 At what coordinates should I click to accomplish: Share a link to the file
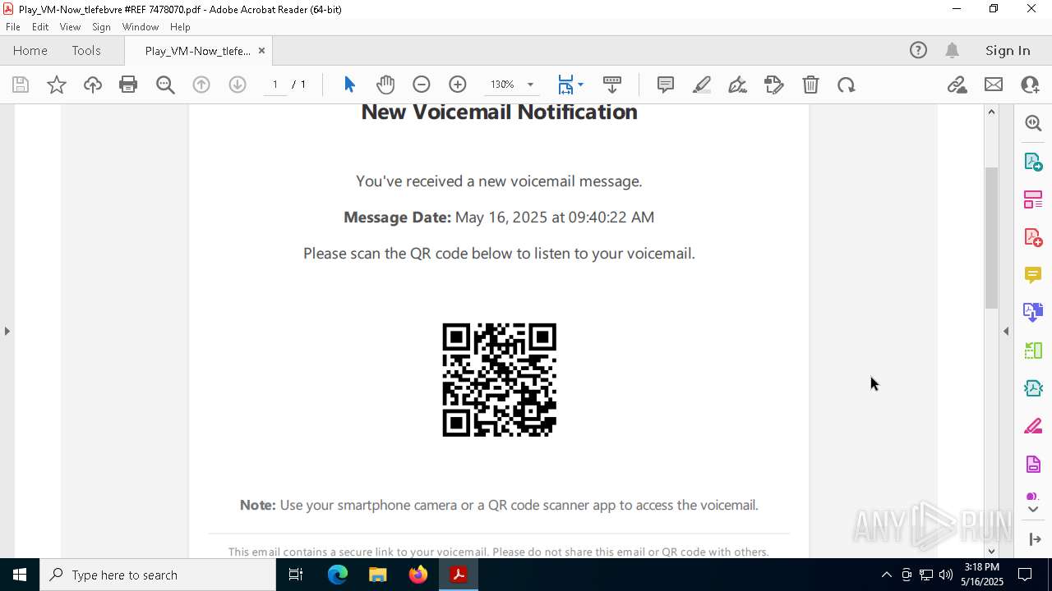click(957, 85)
